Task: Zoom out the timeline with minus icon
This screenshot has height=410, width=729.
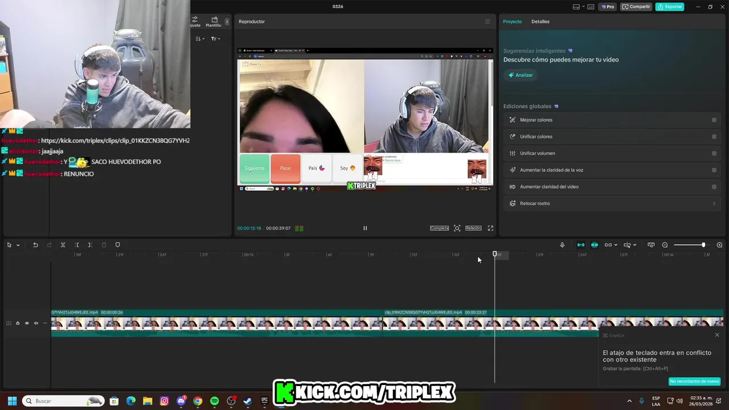Action: coord(665,245)
